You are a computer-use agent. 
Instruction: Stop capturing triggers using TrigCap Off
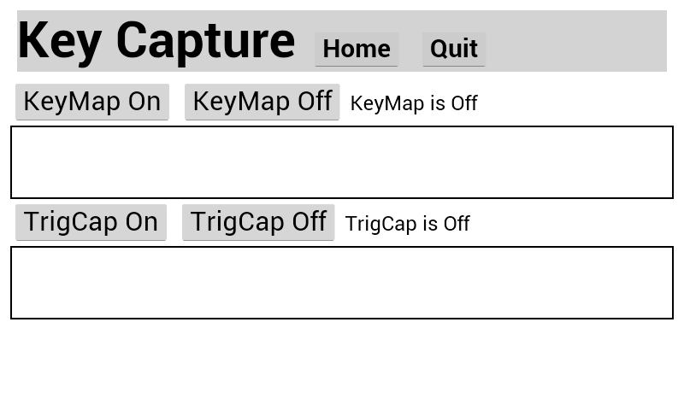pos(258,222)
